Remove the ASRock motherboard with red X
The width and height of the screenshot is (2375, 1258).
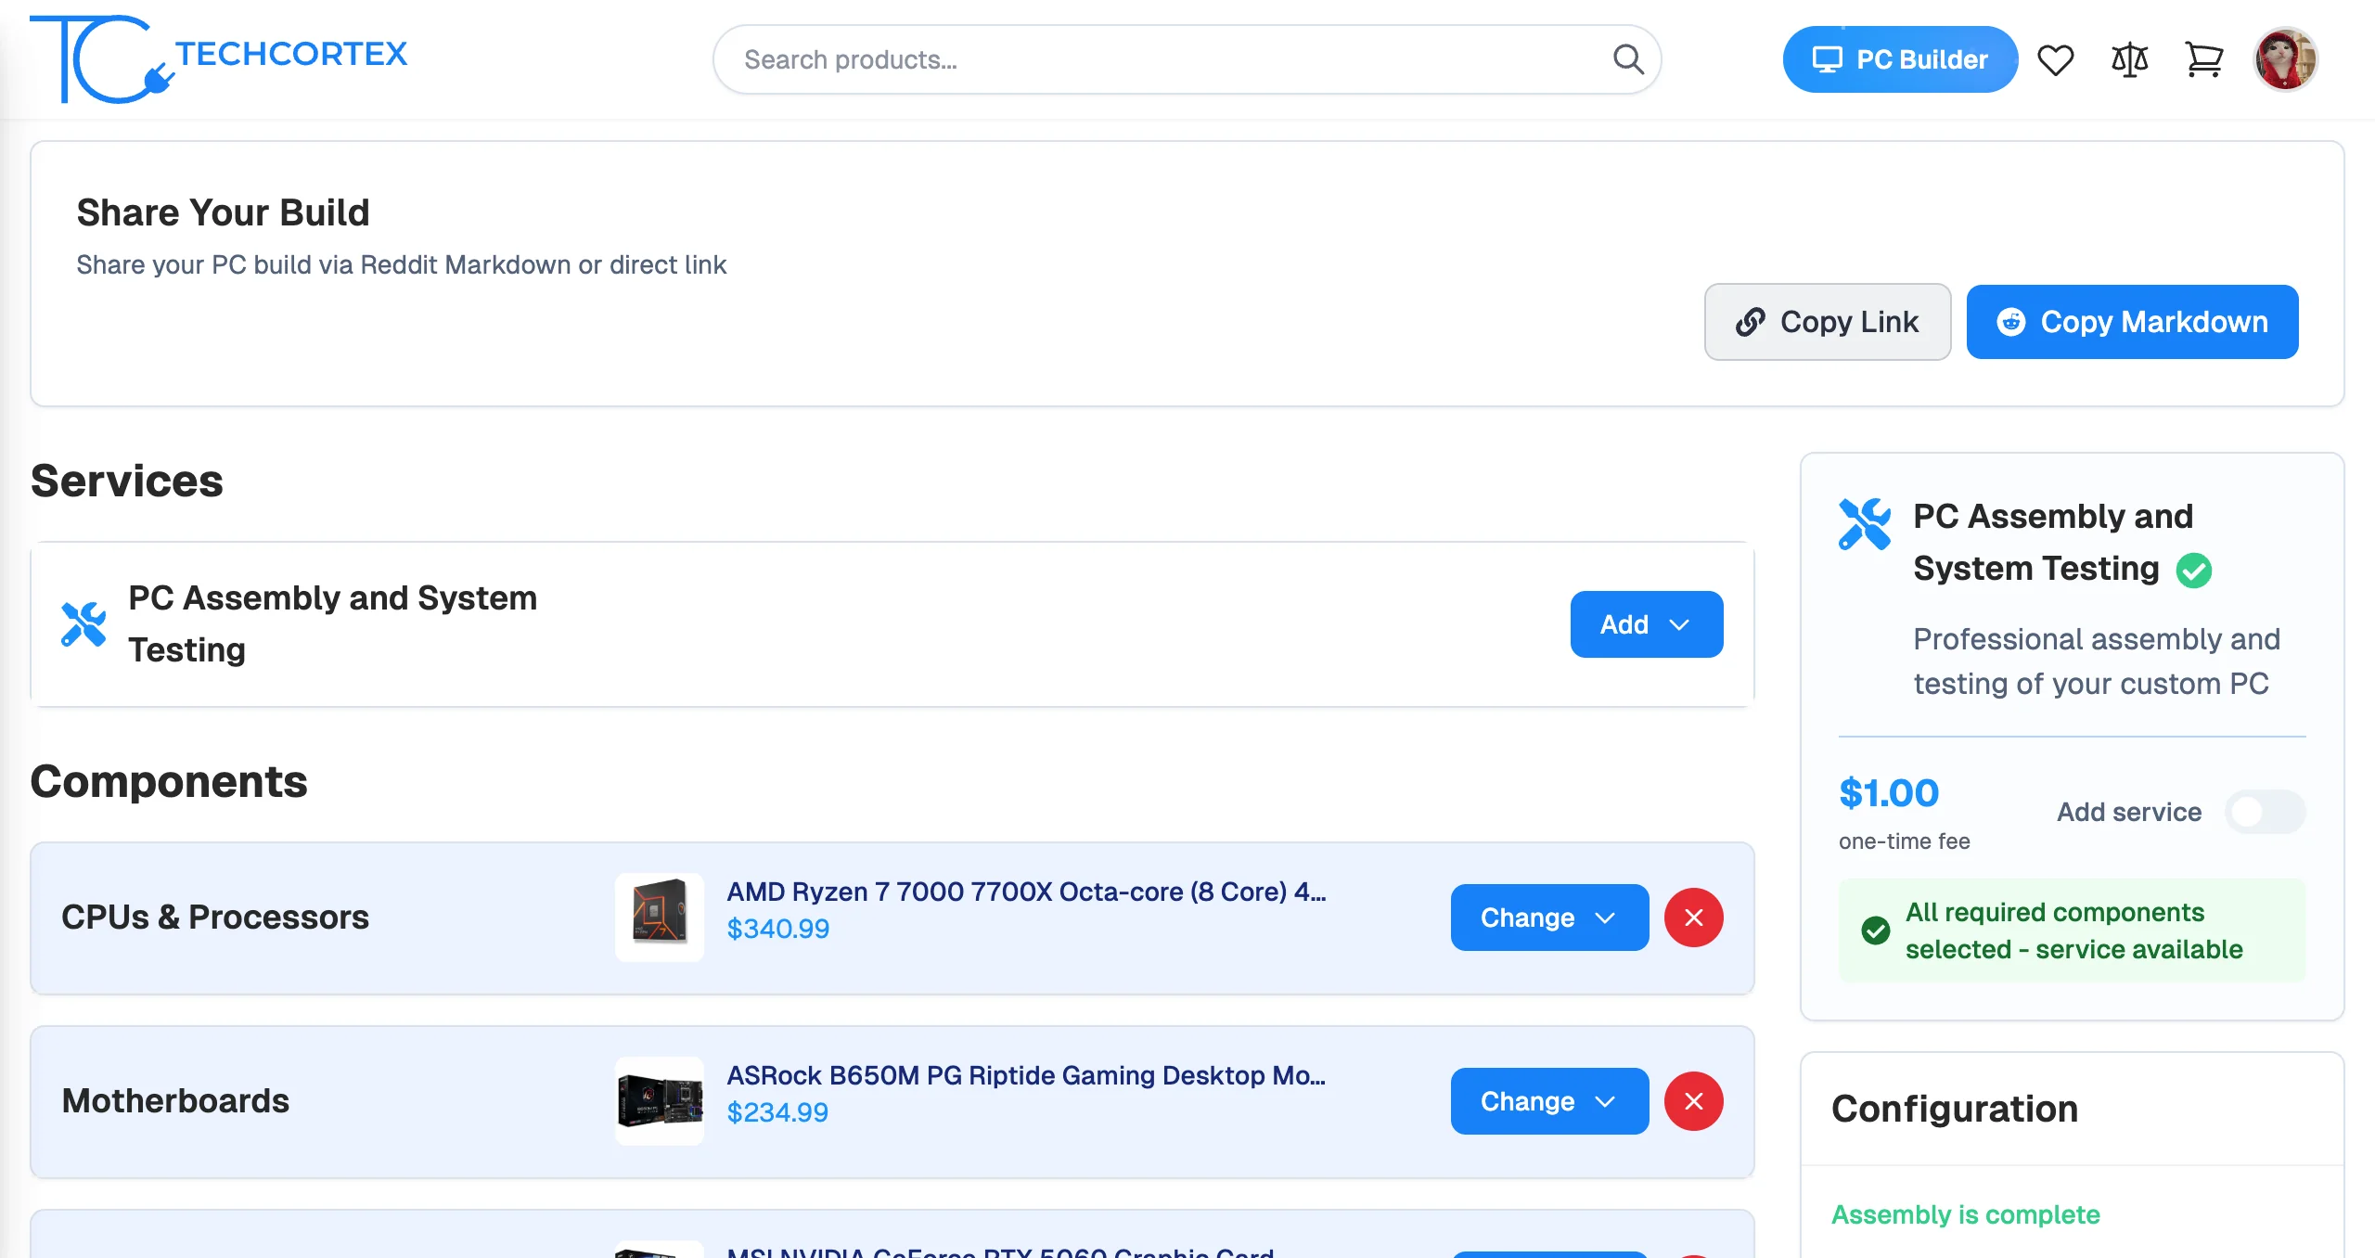1693,1101
